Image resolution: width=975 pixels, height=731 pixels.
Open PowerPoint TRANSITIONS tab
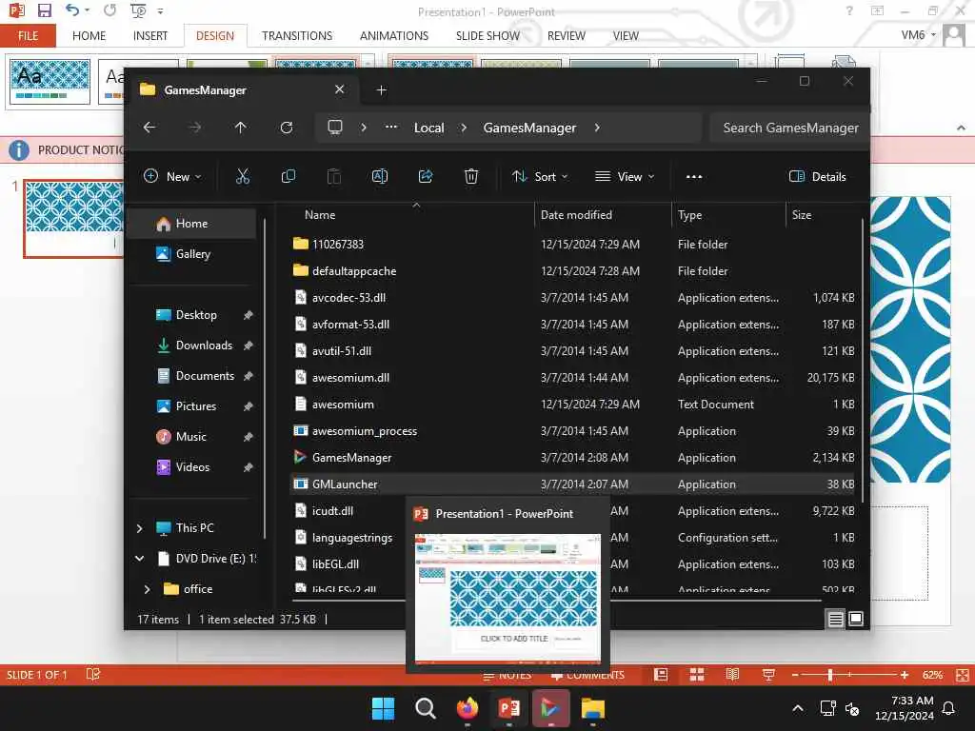pos(297,36)
